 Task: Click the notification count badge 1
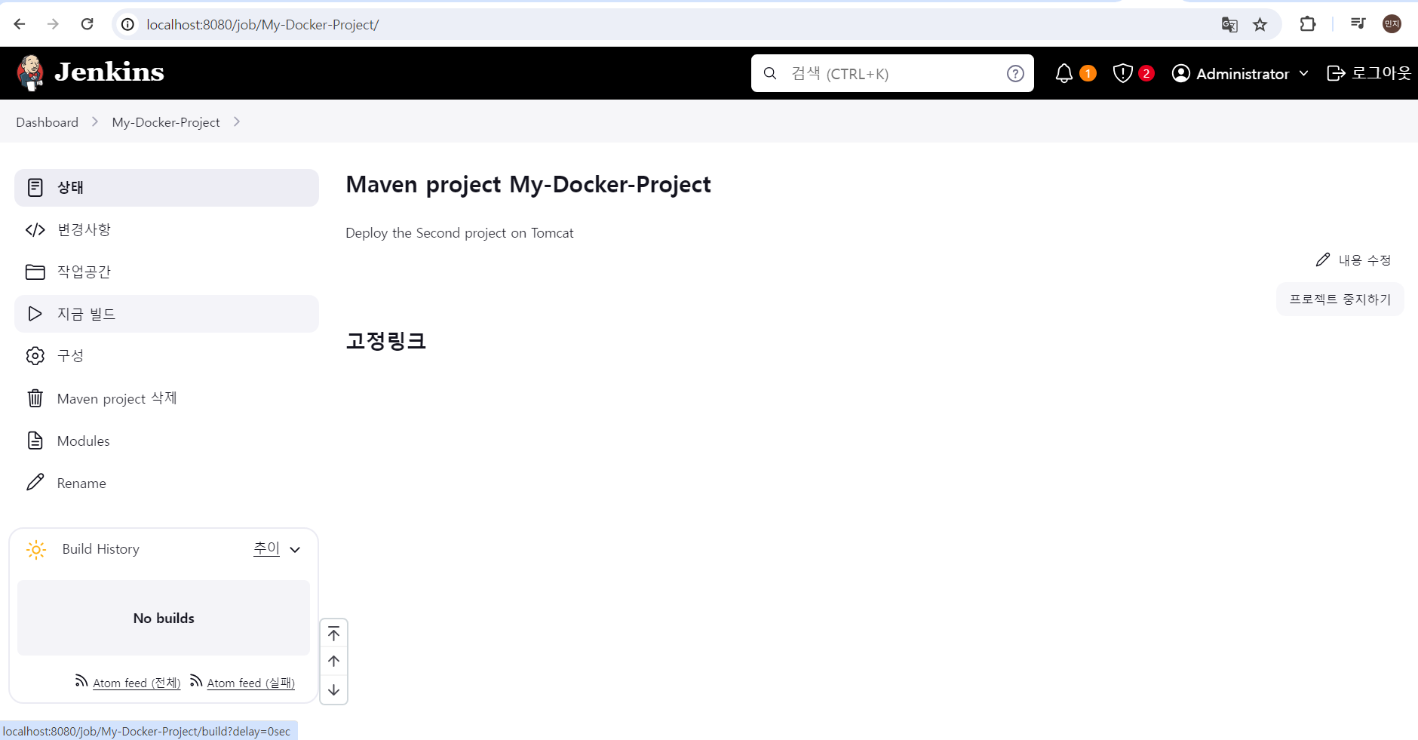tap(1088, 73)
